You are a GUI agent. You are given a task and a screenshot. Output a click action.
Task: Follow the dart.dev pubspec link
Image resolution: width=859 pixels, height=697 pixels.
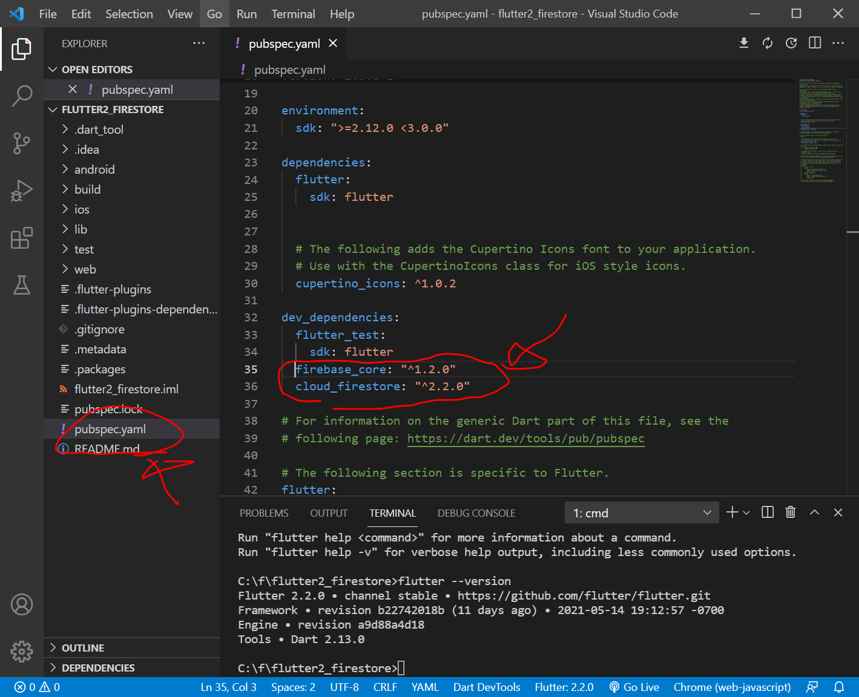point(525,438)
